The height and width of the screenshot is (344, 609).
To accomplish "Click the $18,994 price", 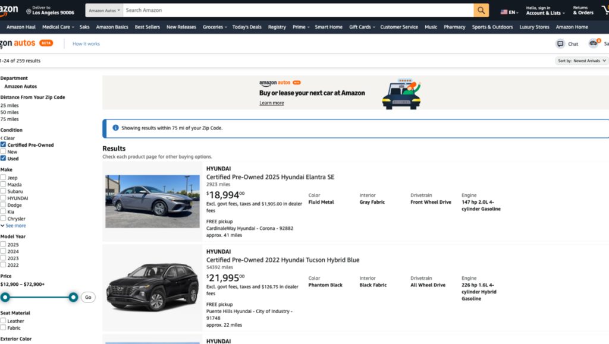I will coord(225,195).
